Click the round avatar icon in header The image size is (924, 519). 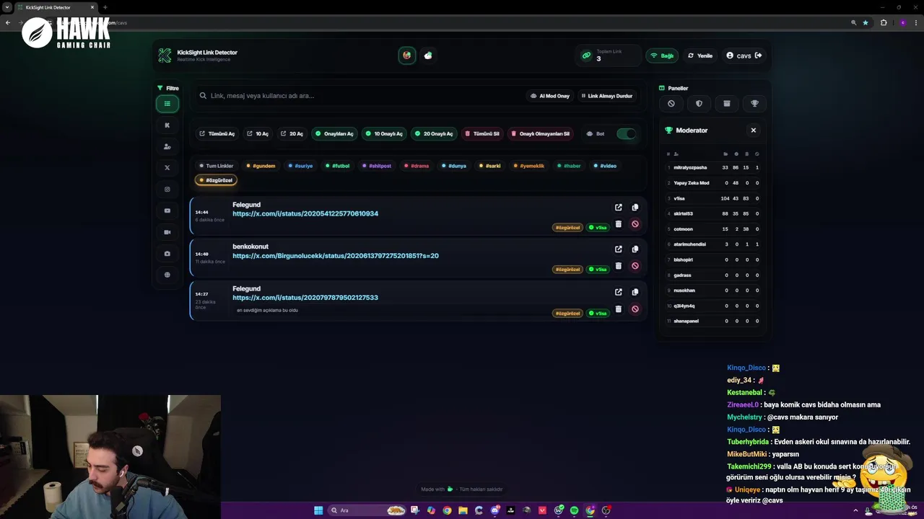[x=407, y=56]
